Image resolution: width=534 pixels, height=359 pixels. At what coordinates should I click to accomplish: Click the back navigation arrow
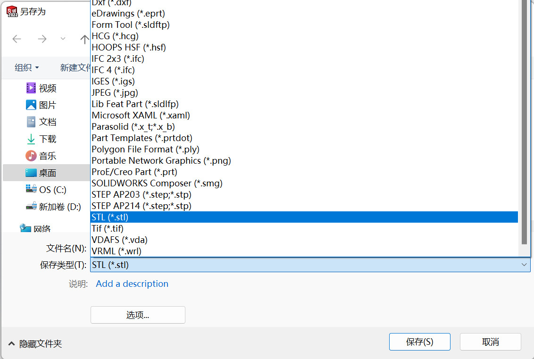[x=17, y=39]
